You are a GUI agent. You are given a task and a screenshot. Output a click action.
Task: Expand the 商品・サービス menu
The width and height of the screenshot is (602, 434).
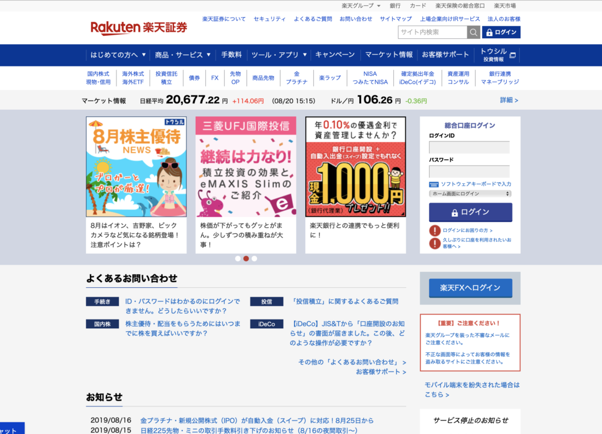(x=183, y=55)
